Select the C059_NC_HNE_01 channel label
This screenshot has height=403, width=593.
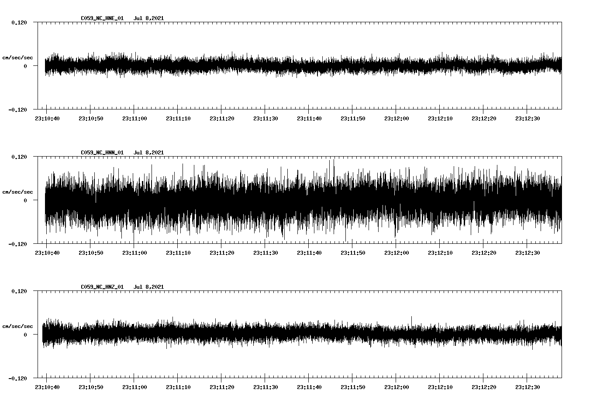[101, 18]
